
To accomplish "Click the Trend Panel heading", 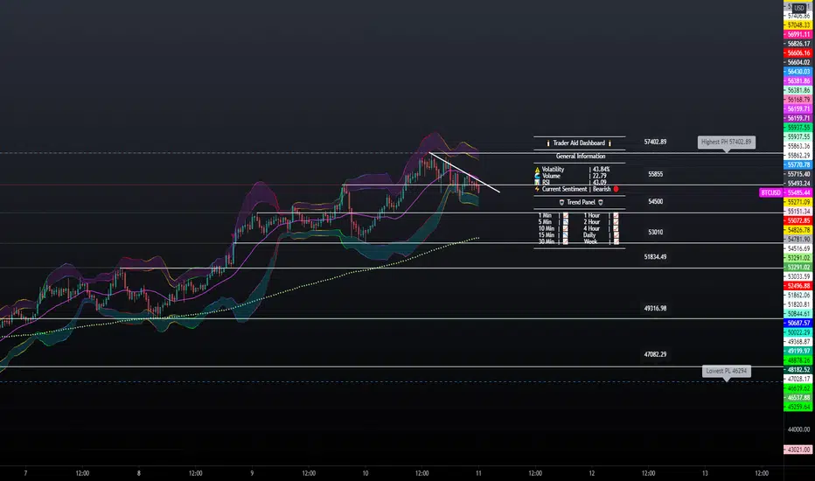I will [582, 202].
